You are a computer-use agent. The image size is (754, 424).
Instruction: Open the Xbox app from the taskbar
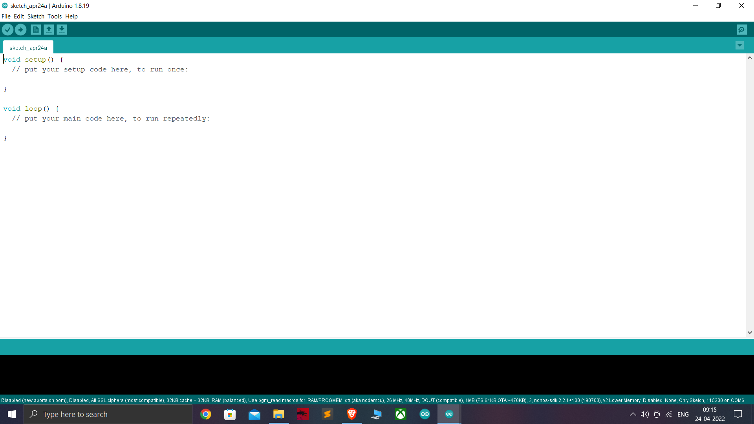(x=401, y=414)
